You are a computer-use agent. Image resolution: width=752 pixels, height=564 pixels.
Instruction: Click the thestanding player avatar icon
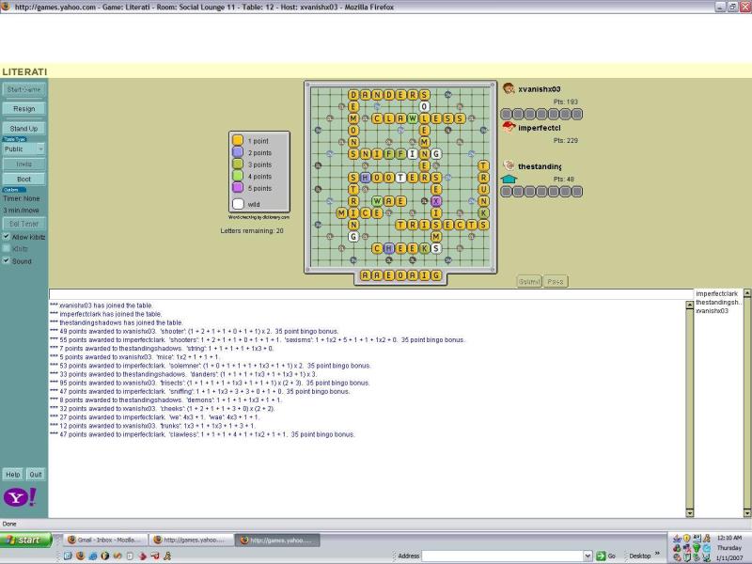[x=509, y=165]
